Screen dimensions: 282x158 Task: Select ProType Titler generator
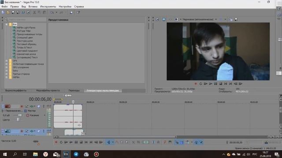[24, 31]
